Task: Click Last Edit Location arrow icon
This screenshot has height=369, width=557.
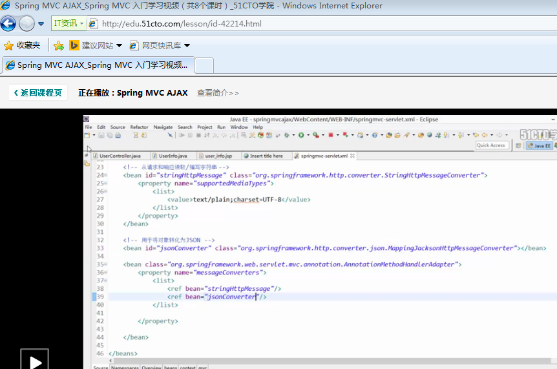Action: 476,135
